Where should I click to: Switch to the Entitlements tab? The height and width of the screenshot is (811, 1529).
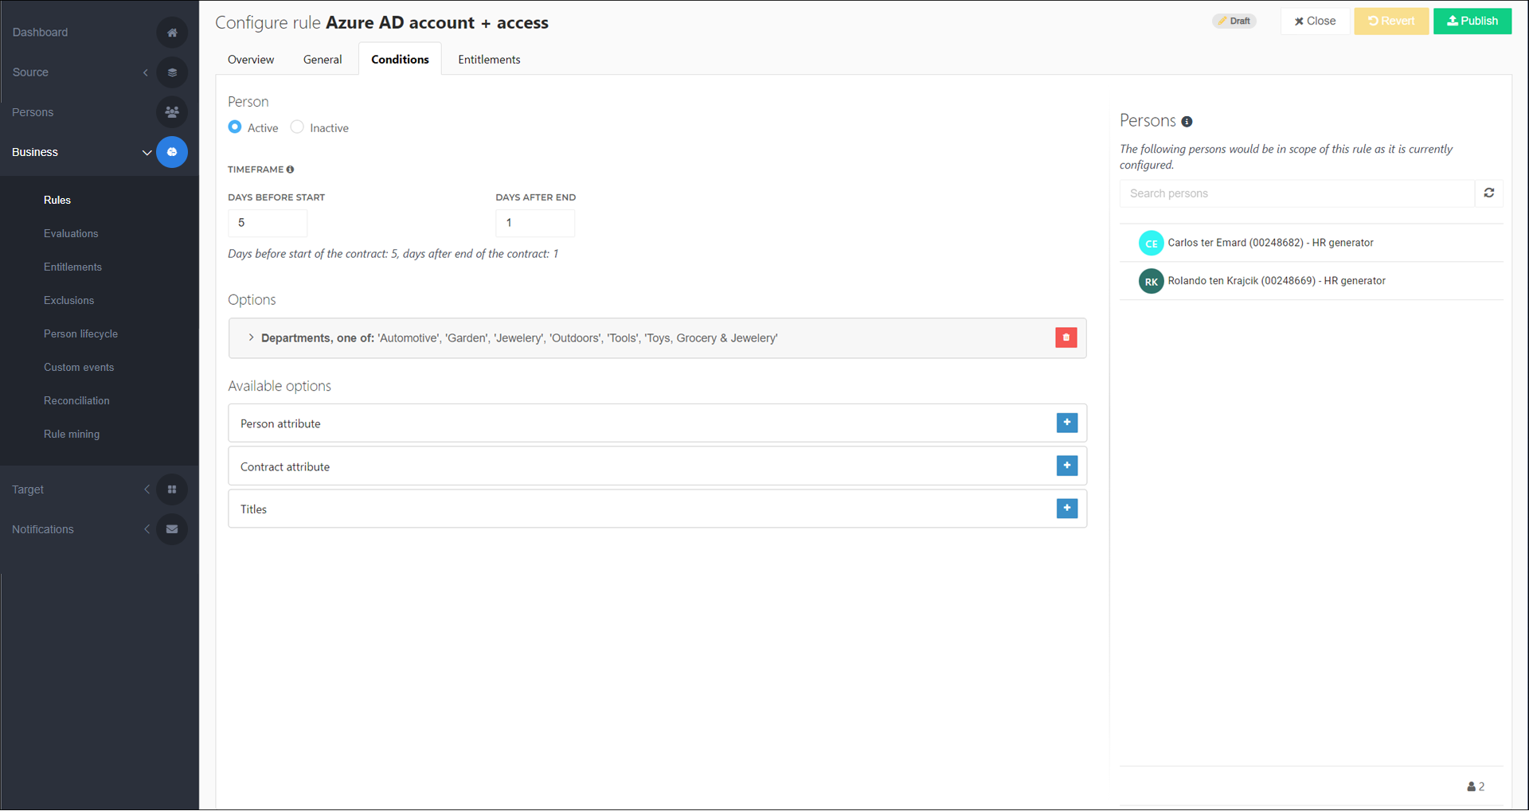point(489,60)
